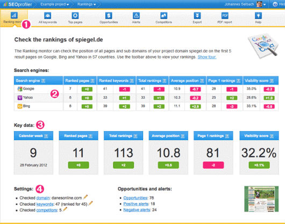
Task: Edit checked keywords with pencil icon
Action: coord(90,203)
